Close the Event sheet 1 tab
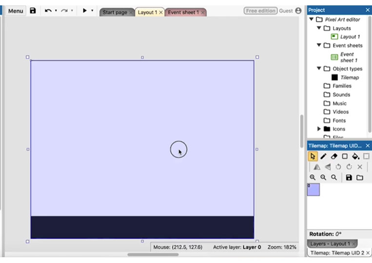This screenshot has height=263, width=372. click(203, 12)
